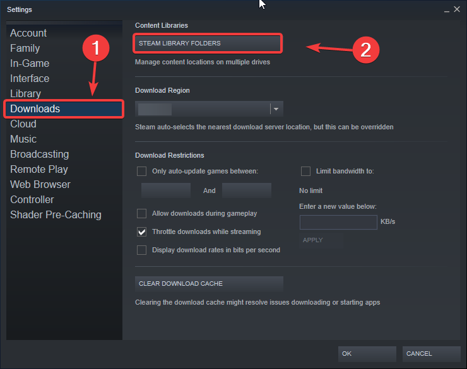This screenshot has width=467, height=369.
Task: Enable Display download rates in bits per second
Action: click(x=141, y=250)
